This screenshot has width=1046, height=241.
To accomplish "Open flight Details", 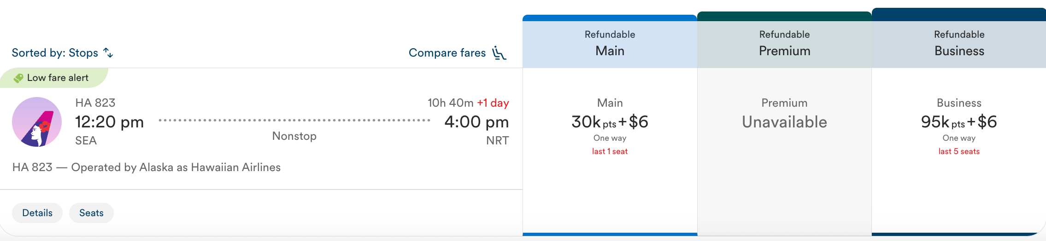I will (x=37, y=213).
